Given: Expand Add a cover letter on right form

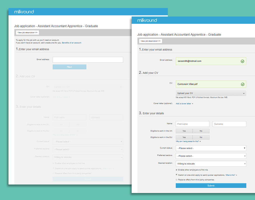Looking at the screenshot, I should 184,103.
